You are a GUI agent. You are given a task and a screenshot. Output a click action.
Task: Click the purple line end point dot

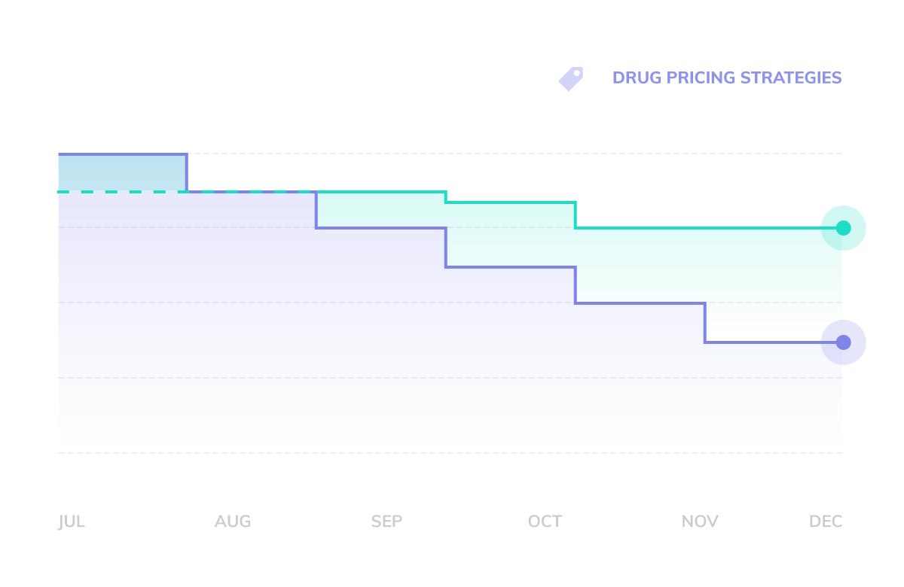tap(844, 342)
